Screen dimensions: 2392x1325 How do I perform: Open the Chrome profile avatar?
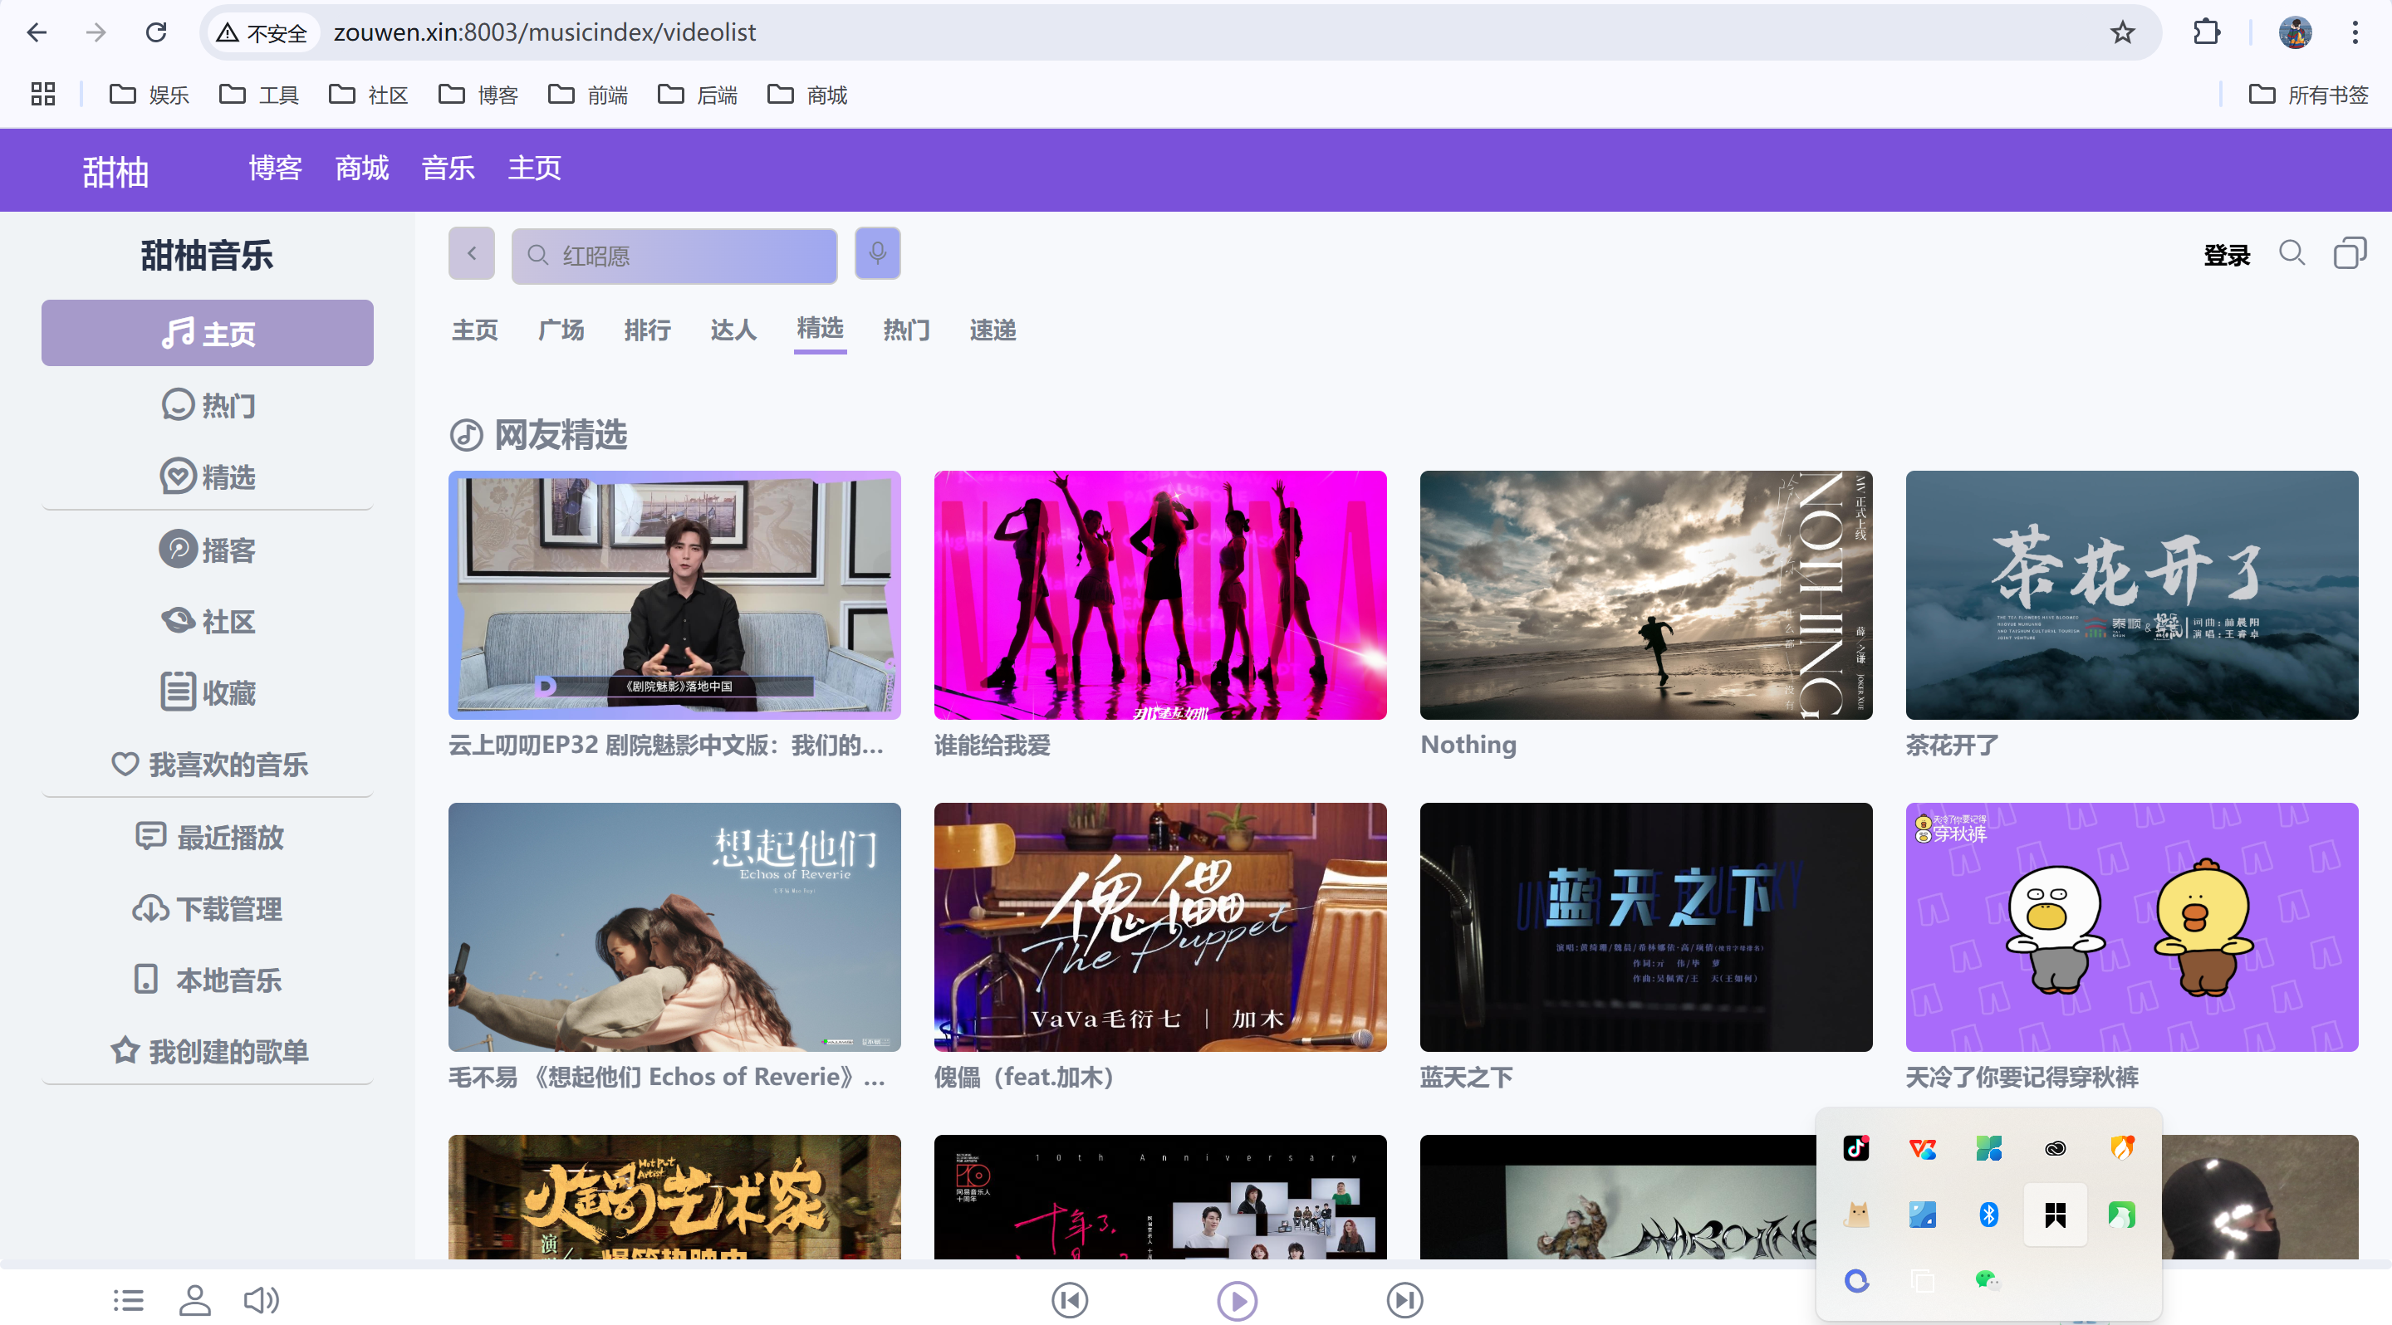click(x=2295, y=32)
